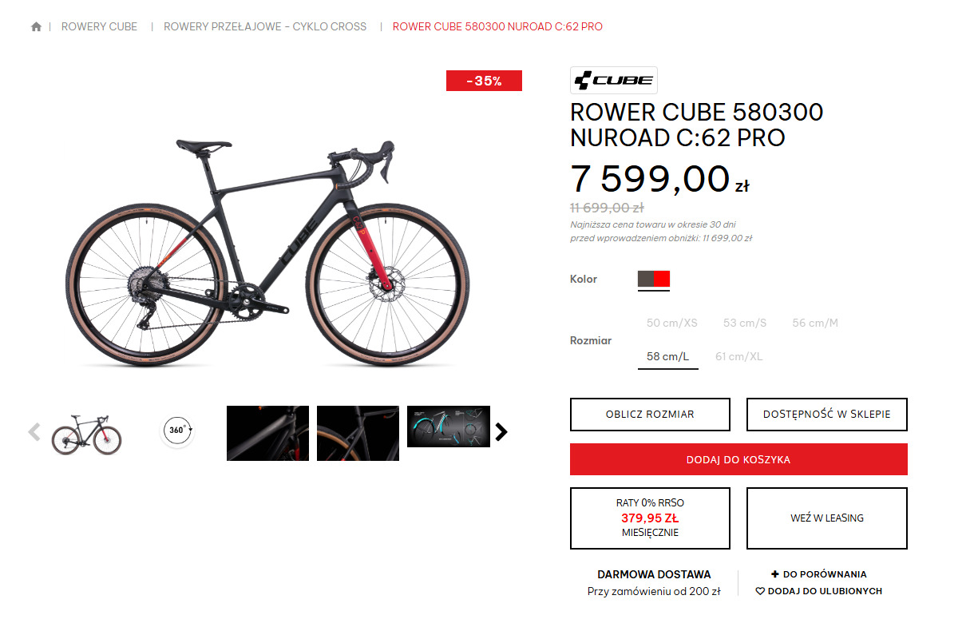Click the -35% discount badge
This screenshot has width=974, height=635.
(484, 81)
